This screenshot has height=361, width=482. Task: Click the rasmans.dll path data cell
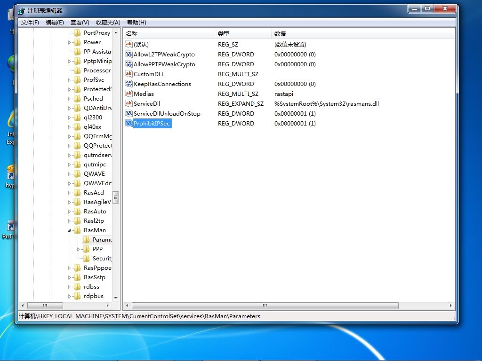pyautogui.click(x=327, y=104)
